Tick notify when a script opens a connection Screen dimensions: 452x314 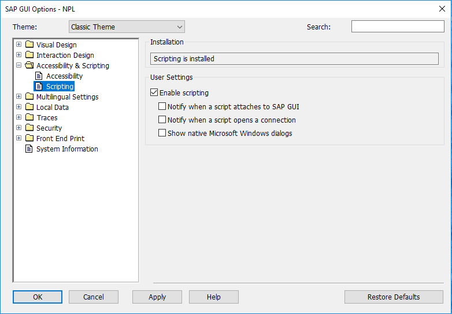click(x=162, y=120)
